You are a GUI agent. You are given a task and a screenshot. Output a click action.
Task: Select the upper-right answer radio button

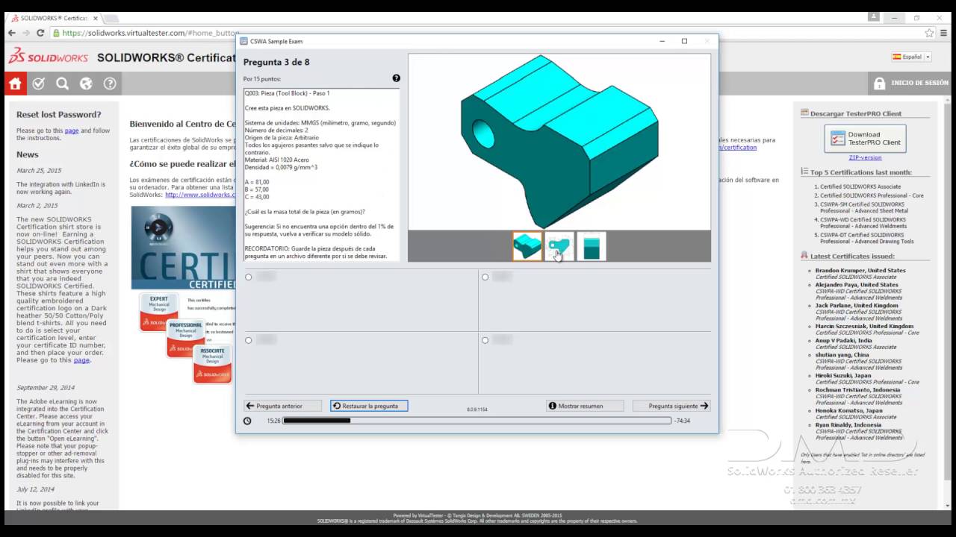click(x=485, y=277)
